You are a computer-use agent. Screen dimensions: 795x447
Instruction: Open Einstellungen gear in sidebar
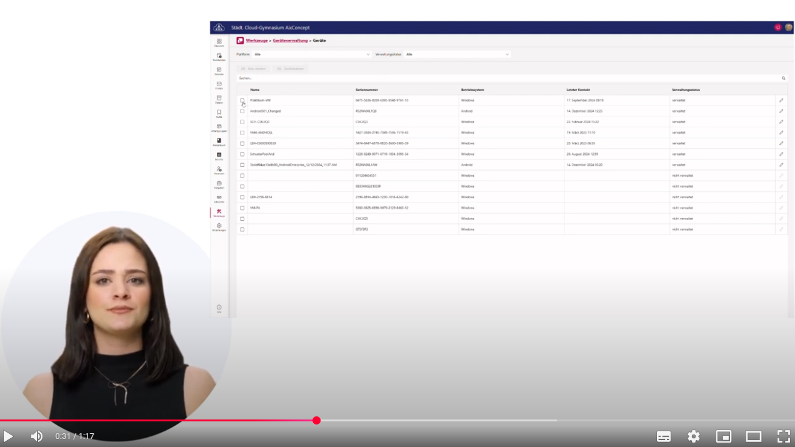point(219,226)
